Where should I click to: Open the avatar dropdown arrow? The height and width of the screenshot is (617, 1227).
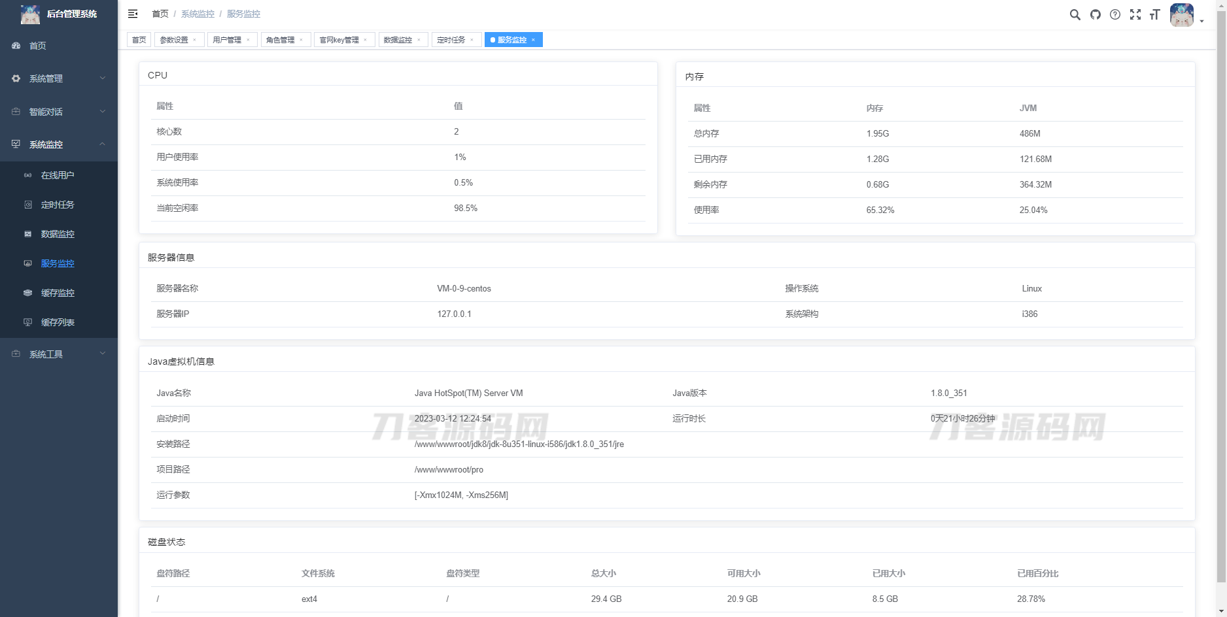pyautogui.click(x=1201, y=20)
